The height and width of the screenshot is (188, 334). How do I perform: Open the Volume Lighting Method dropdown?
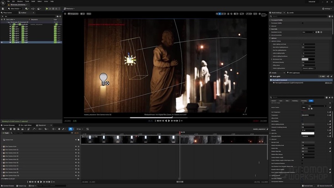[x=308, y=68]
